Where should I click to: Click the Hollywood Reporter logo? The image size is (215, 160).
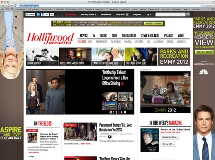tap(50, 38)
